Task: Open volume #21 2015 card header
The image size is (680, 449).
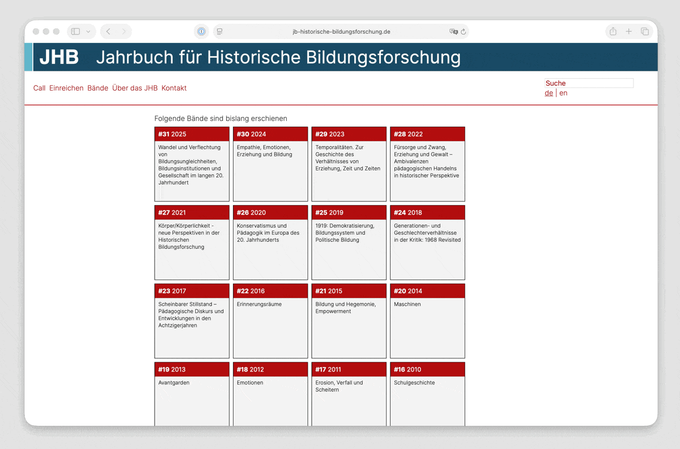Action: pyautogui.click(x=349, y=291)
